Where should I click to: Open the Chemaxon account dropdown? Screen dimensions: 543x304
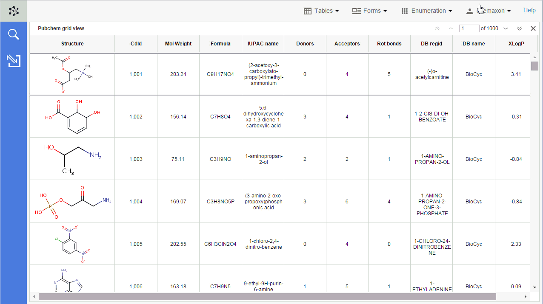point(494,11)
